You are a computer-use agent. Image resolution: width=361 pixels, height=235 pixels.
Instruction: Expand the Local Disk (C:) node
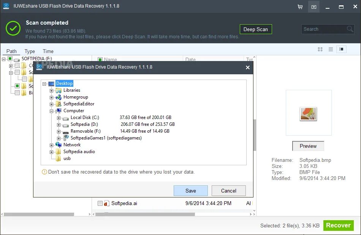click(x=59, y=118)
